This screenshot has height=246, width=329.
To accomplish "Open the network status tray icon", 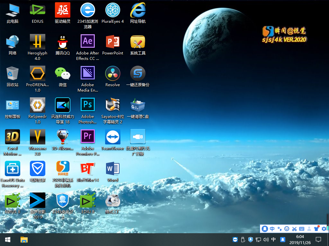I will (258, 240).
